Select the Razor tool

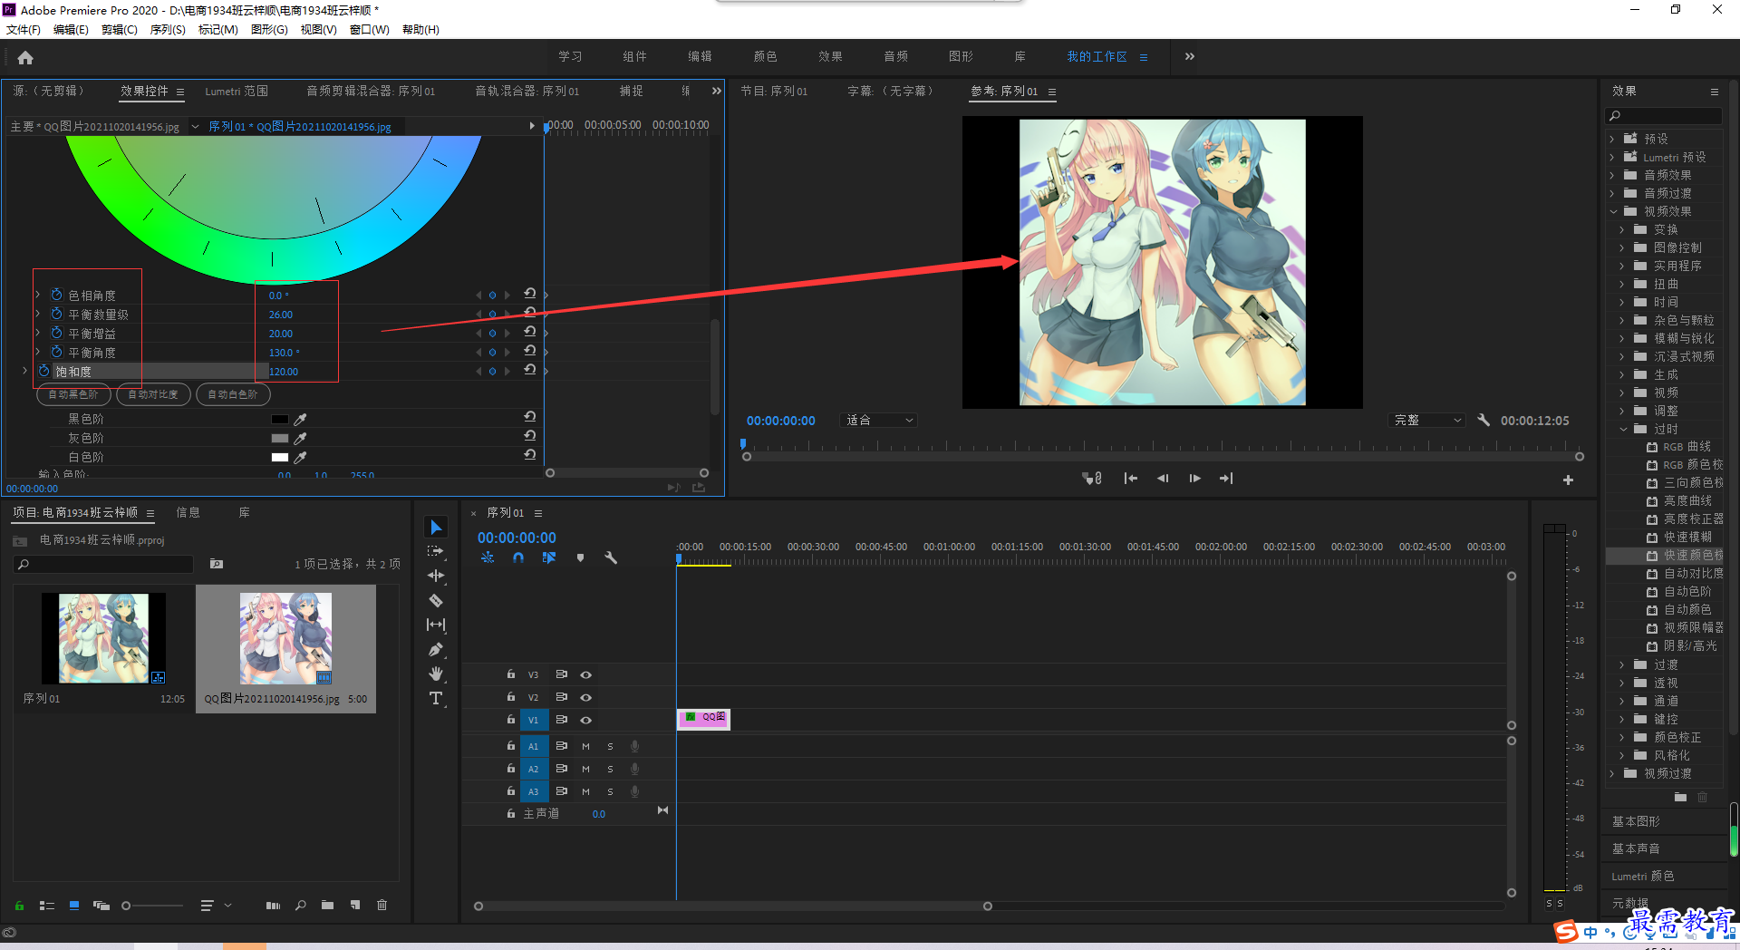(436, 600)
